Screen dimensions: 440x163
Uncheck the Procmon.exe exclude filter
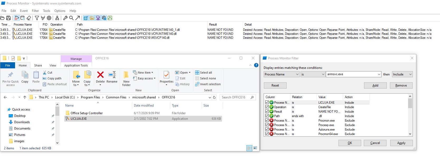click(267, 120)
